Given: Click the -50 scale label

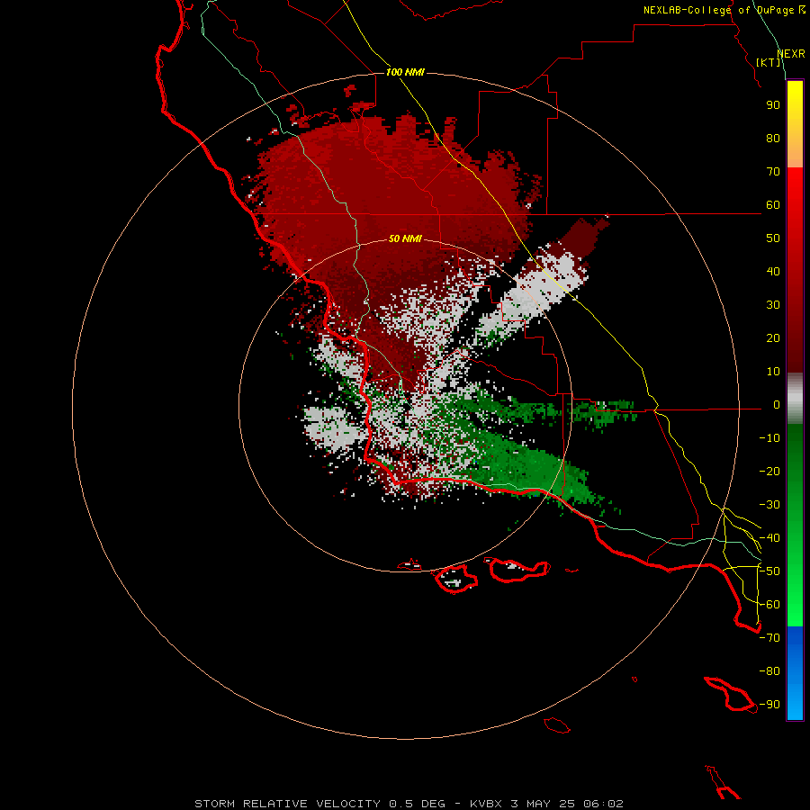Looking at the screenshot, I should tap(769, 571).
